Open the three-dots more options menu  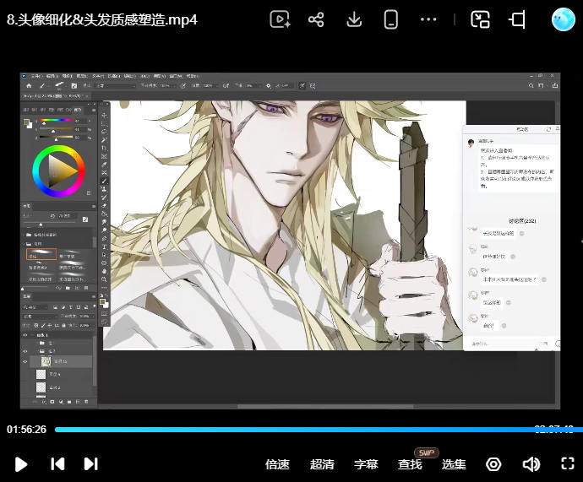[428, 19]
